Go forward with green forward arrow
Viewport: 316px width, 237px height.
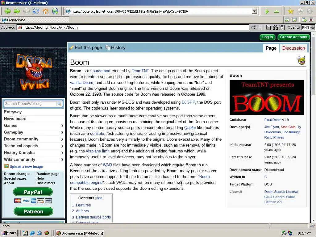17,11
